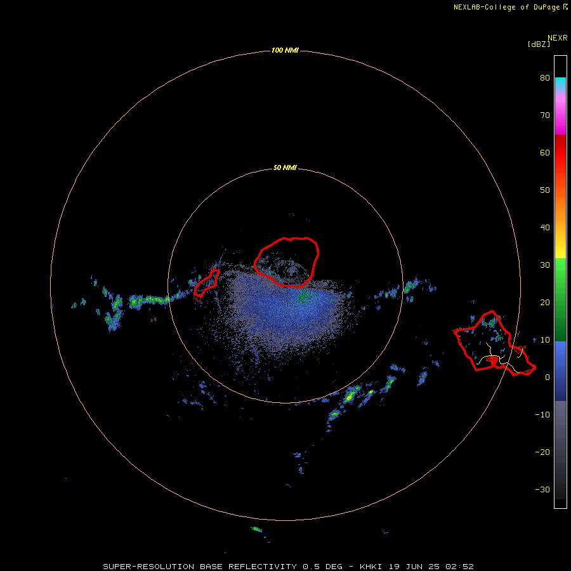The image size is (571, 571).
Task: Click the 0 dBZ scale value
Action: coord(548,377)
